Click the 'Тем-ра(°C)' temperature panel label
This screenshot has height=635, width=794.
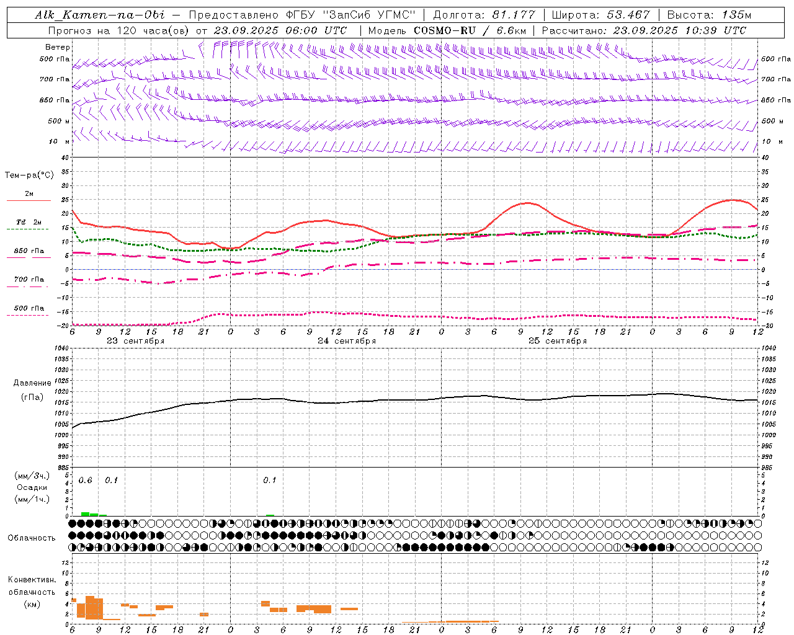pyautogui.click(x=29, y=175)
